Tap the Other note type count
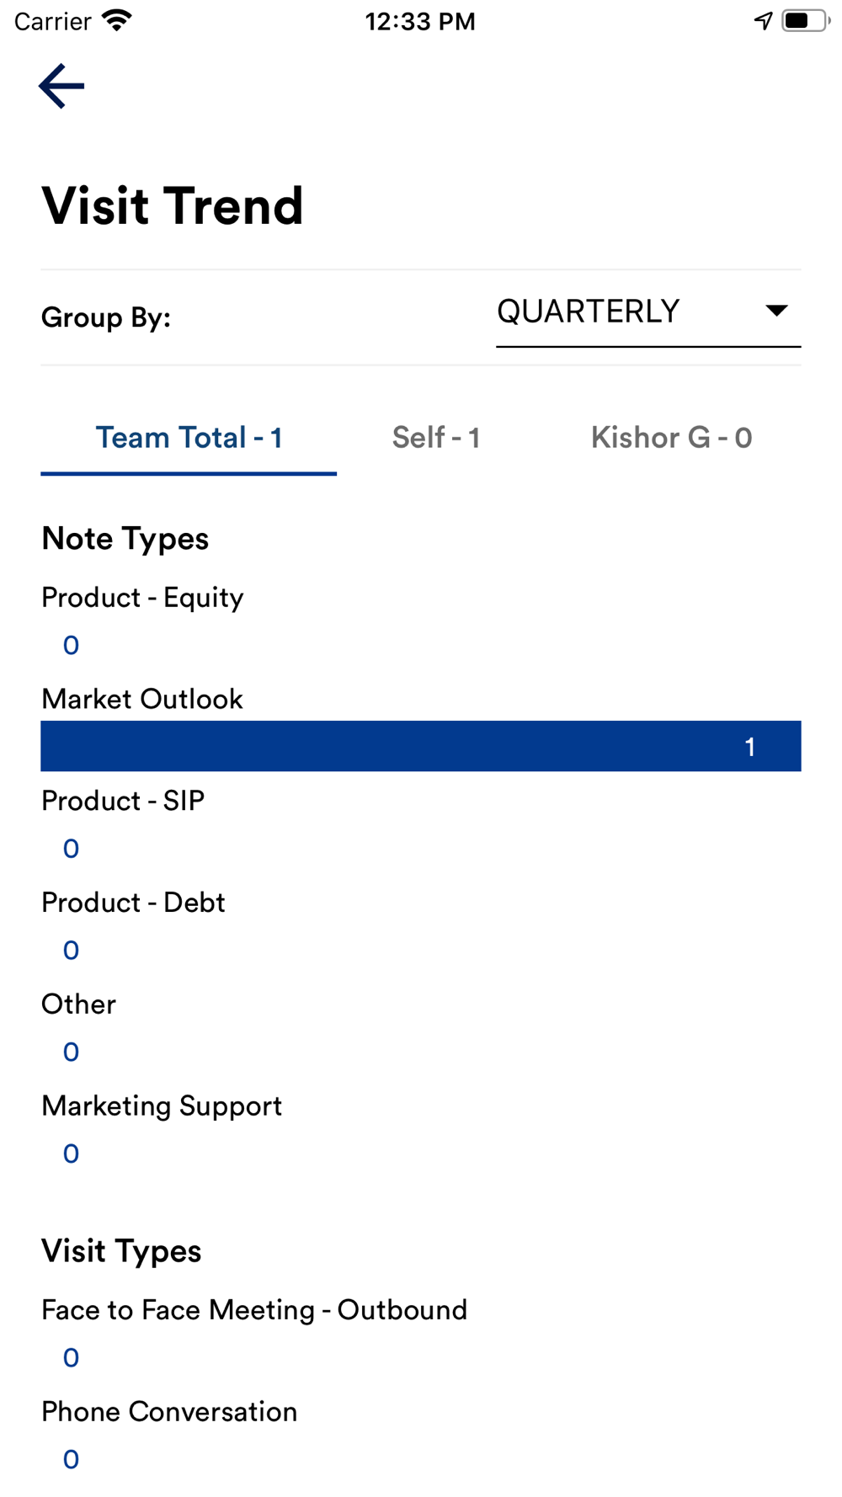 (x=71, y=1052)
